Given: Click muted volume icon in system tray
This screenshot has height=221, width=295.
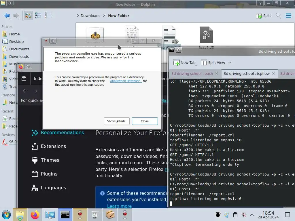Looking at the screenshot, I should click(x=244, y=215).
